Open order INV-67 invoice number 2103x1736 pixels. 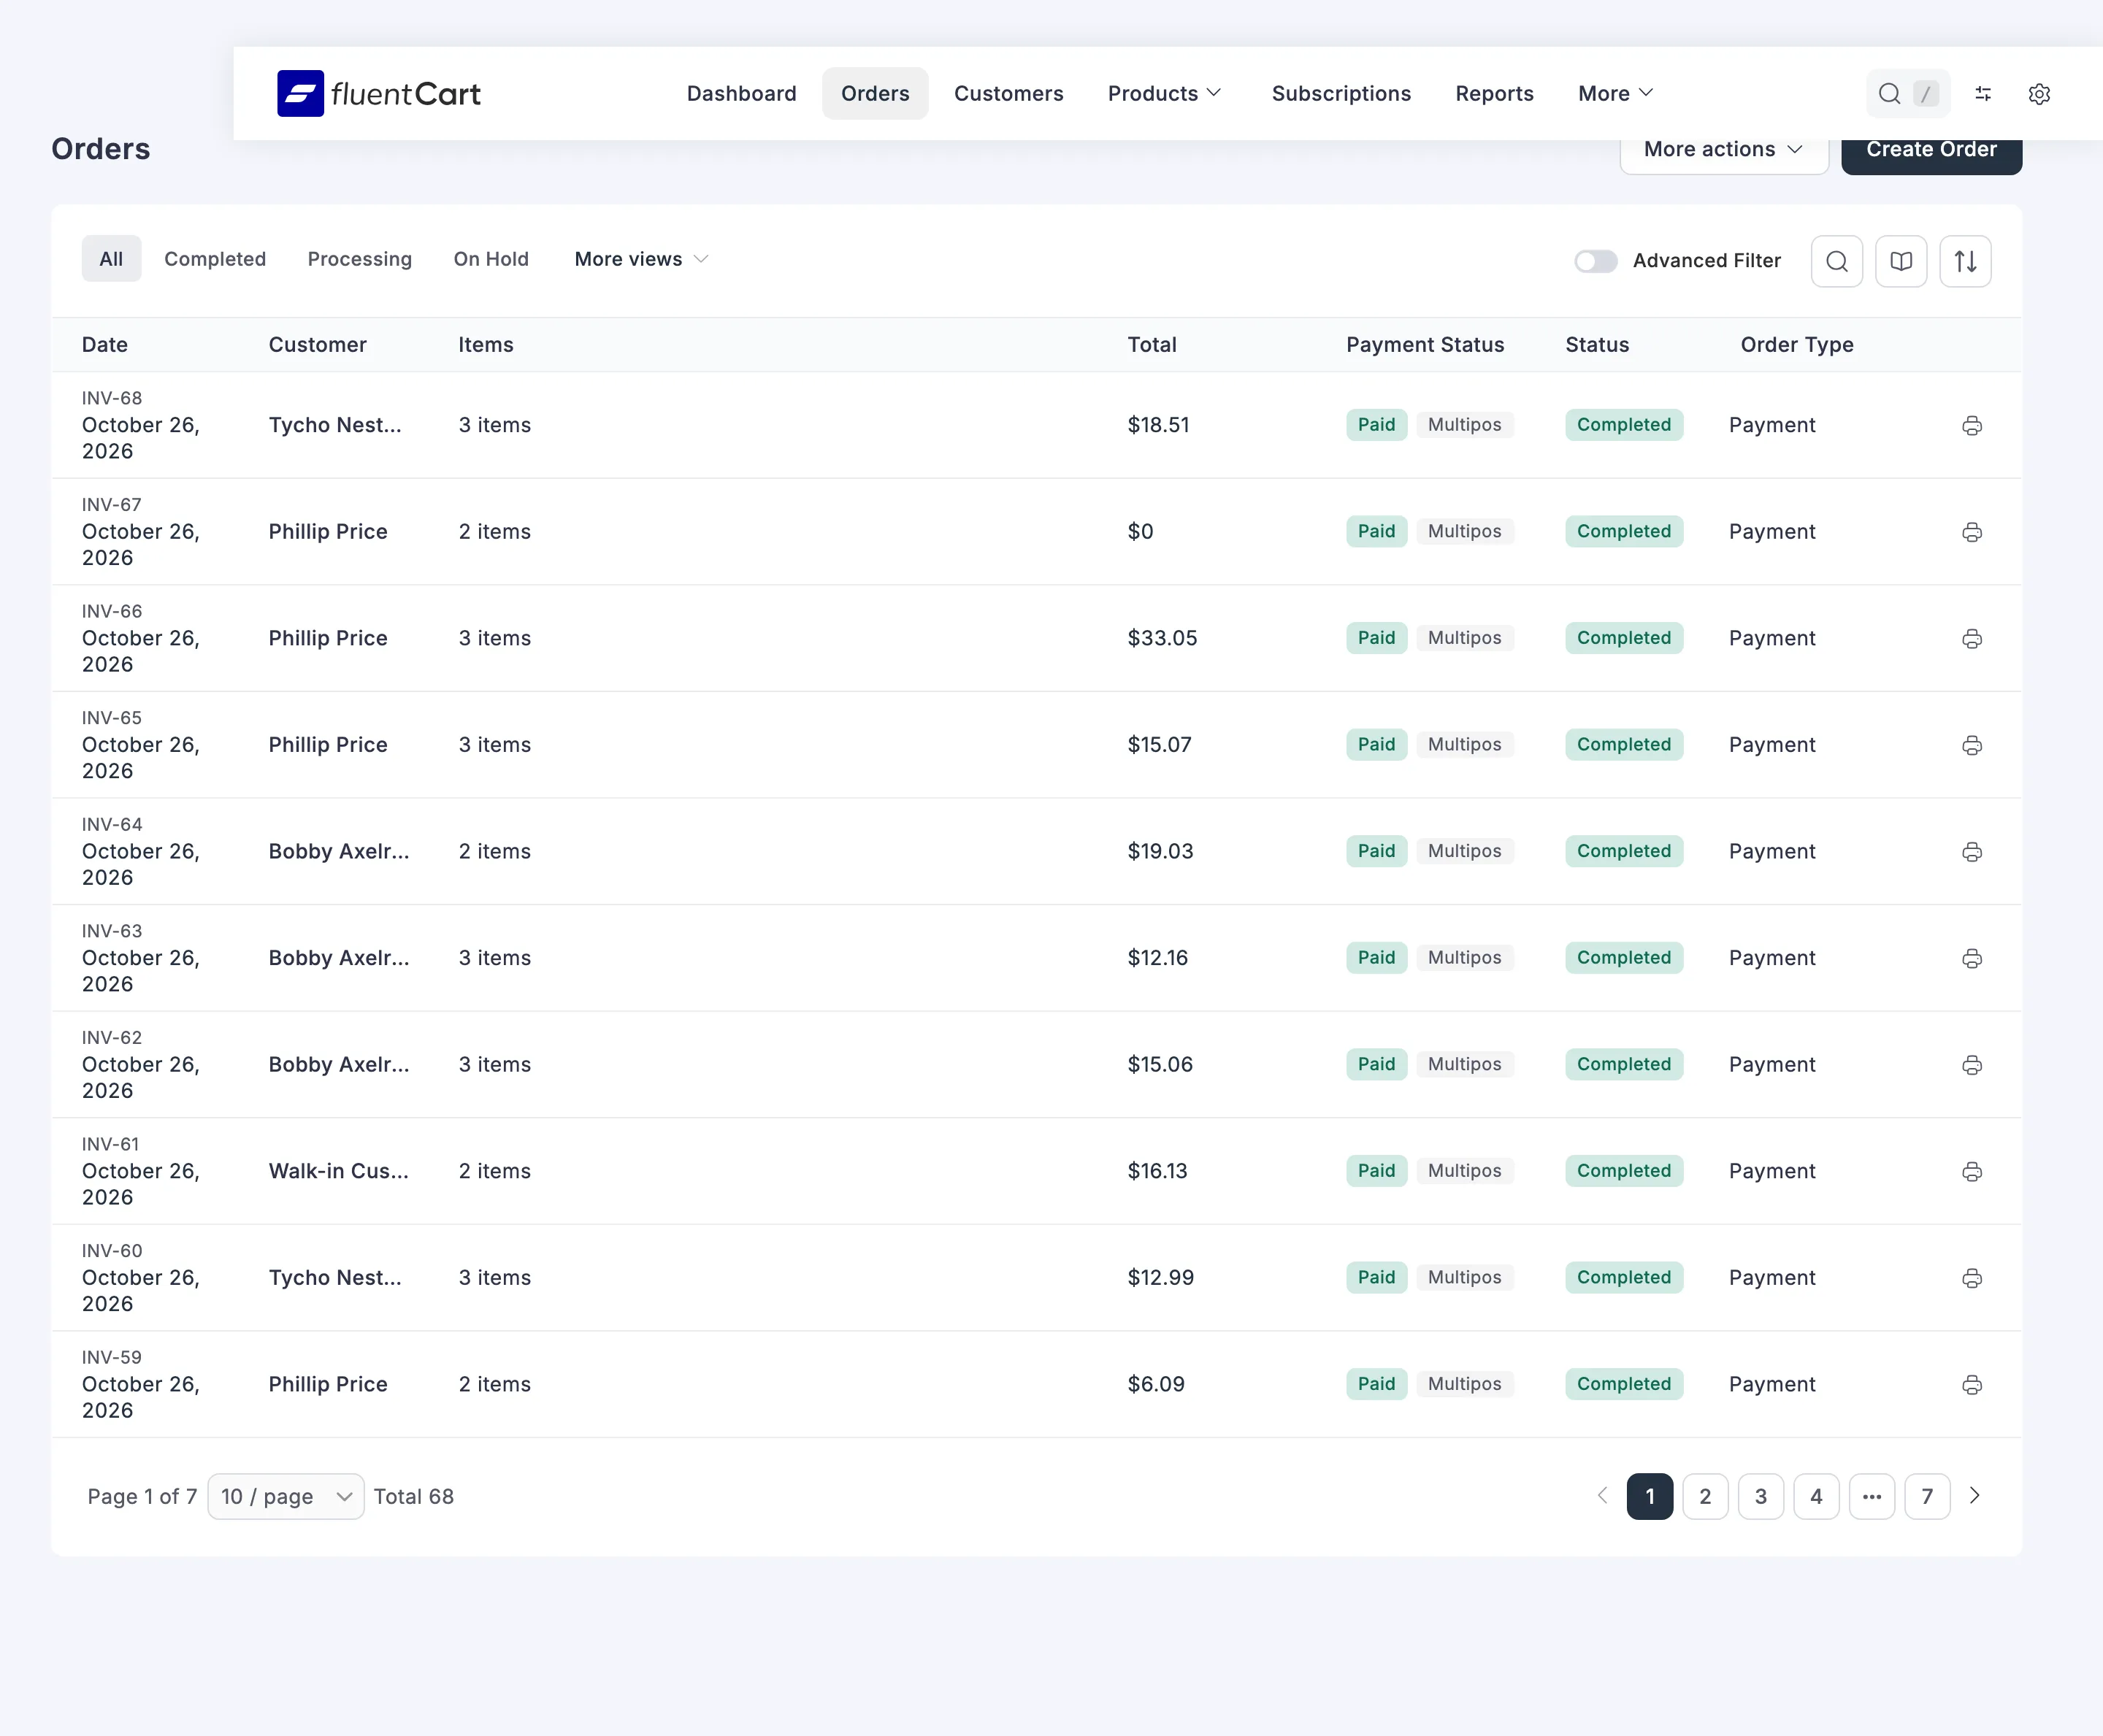pyautogui.click(x=112, y=505)
